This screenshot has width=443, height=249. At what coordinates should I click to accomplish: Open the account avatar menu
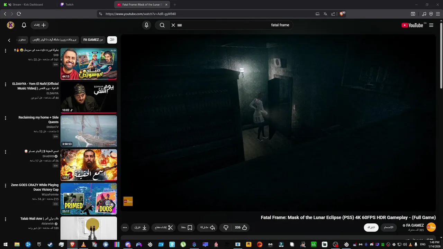pyautogui.click(x=11, y=25)
